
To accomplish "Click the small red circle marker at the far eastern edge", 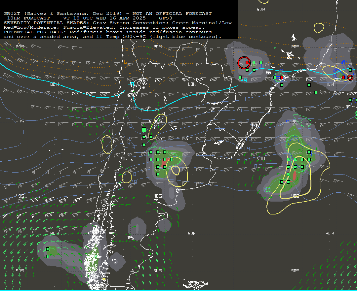I will pos(350,78).
